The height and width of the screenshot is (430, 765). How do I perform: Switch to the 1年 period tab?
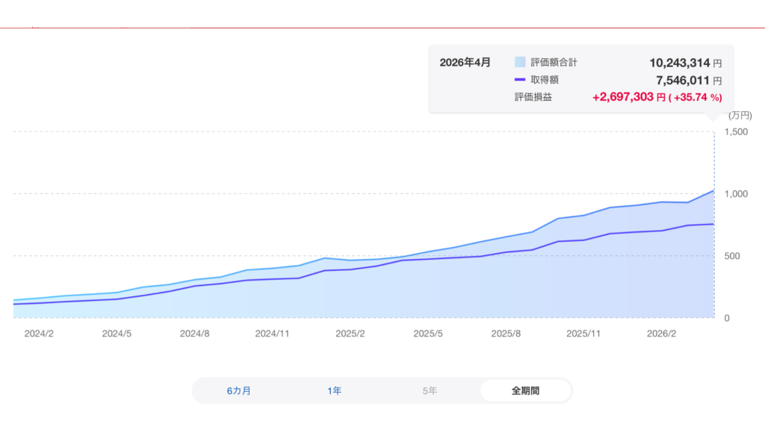(335, 390)
